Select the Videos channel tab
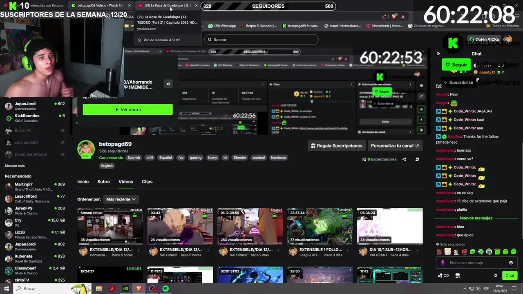The image size is (523, 294). 126,182
